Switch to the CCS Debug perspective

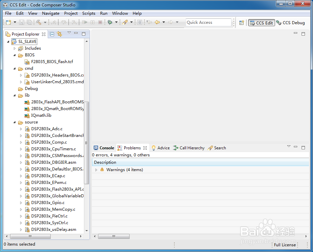[290, 23]
